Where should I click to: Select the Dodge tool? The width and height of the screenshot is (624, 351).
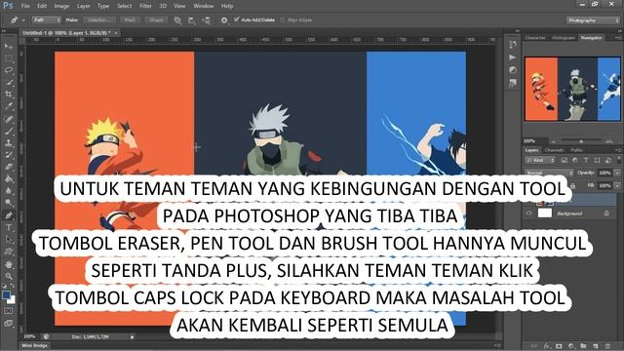[9, 203]
